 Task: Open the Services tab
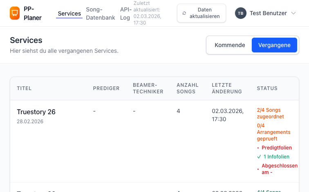[x=69, y=14]
